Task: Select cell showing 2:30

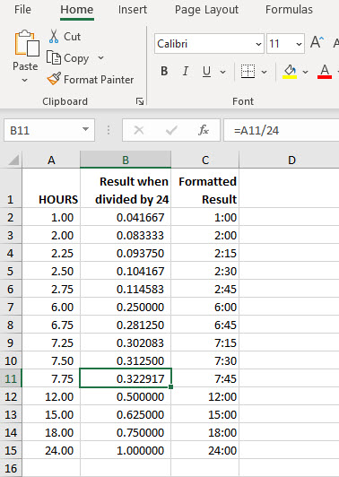Action: coord(205,271)
